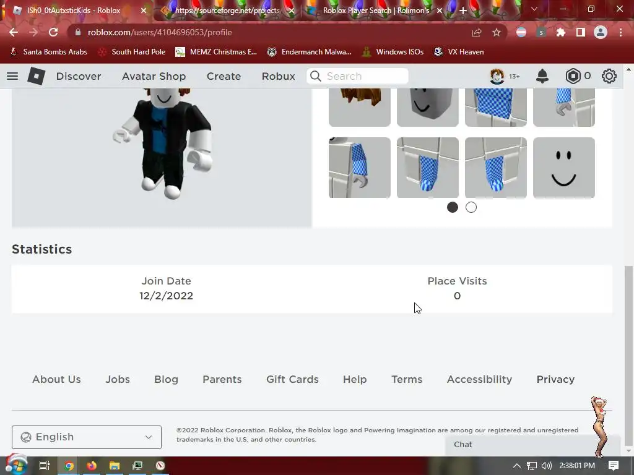This screenshot has width=634, height=475.
Task: Click the page vertical scrollbar thumb
Action: click(628, 354)
